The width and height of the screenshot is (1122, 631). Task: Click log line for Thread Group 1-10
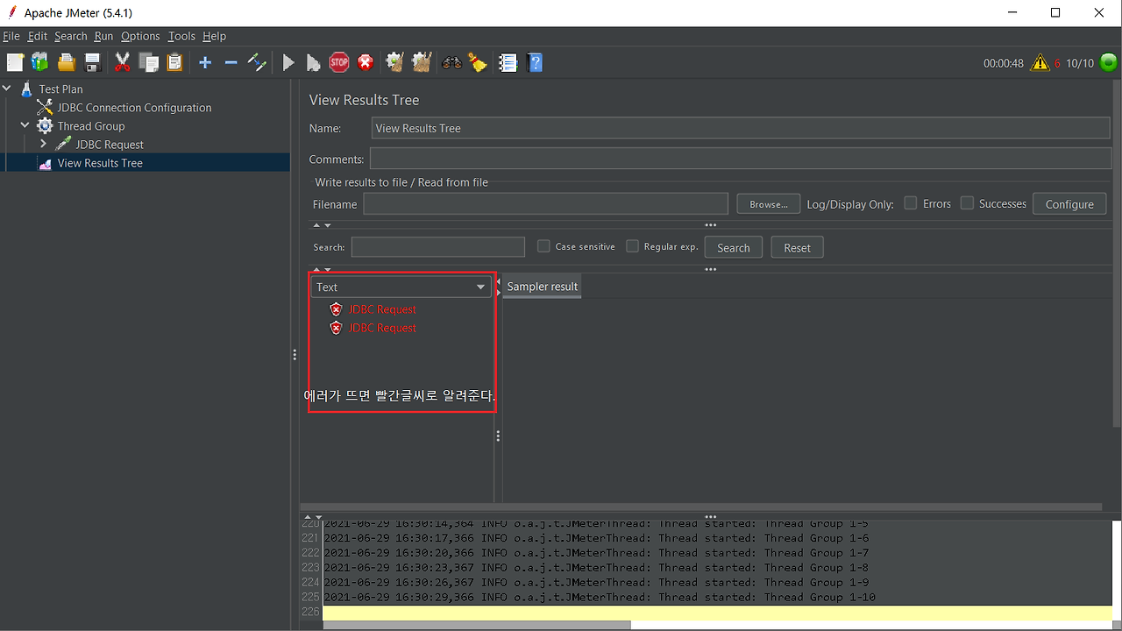[x=600, y=597]
